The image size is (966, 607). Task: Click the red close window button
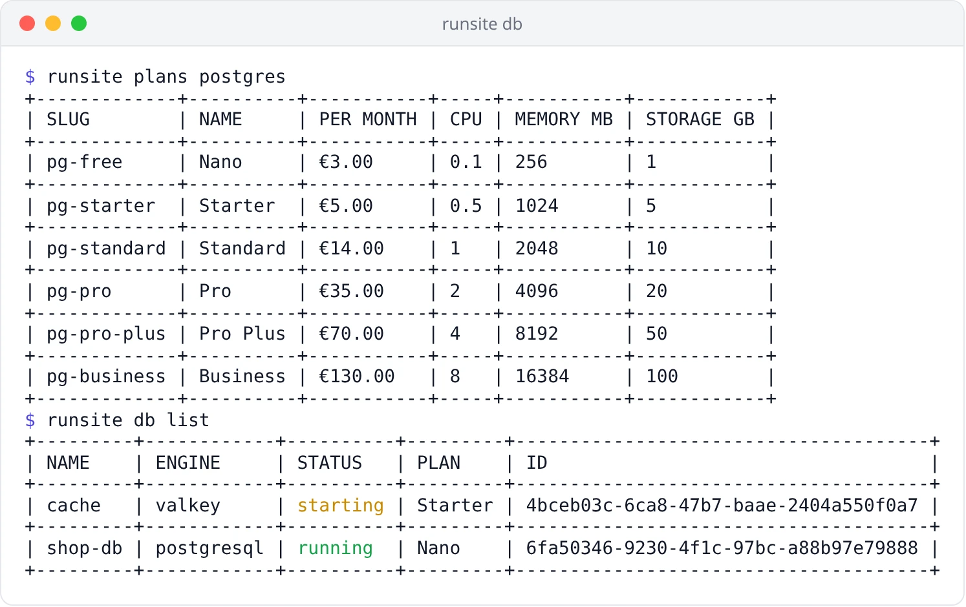tap(27, 24)
